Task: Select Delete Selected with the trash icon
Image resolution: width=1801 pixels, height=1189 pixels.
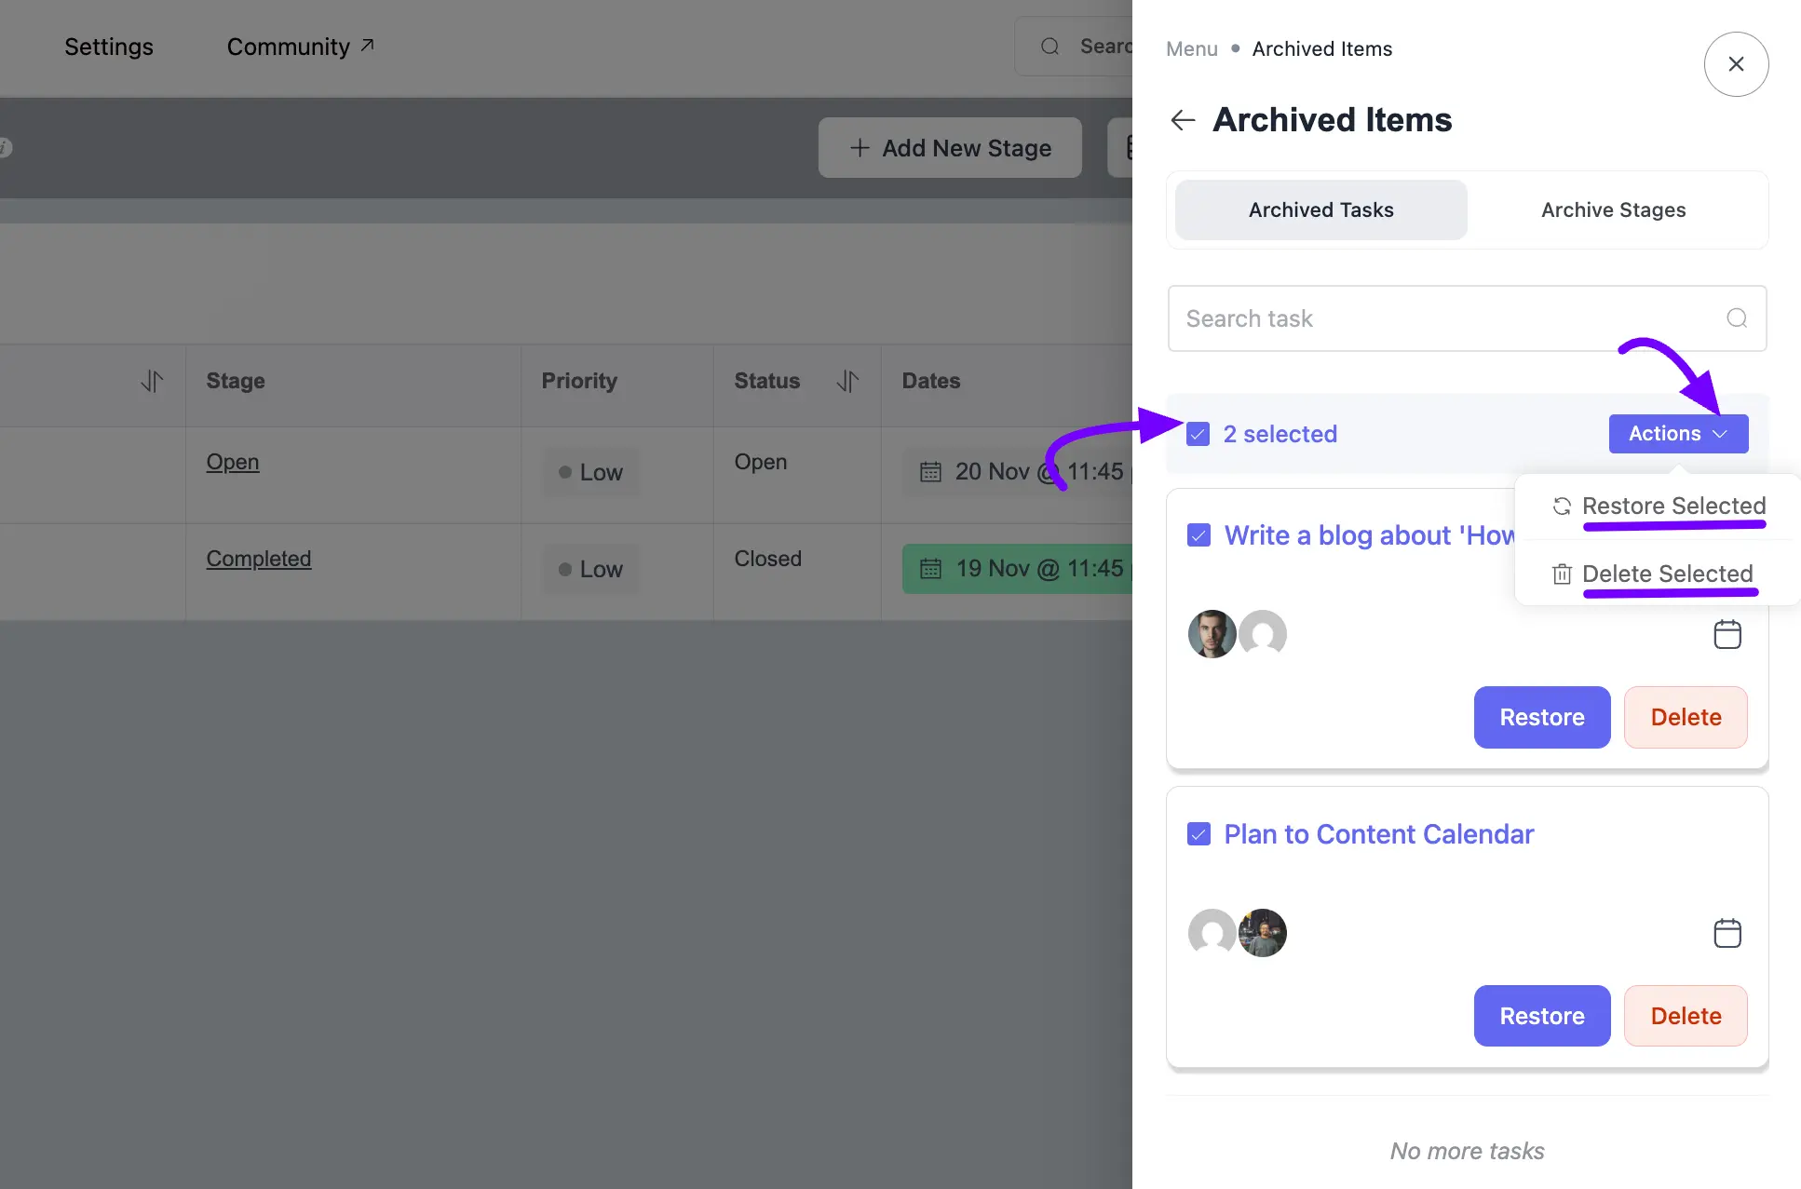Action: pyautogui.click(x=1667, y=574)
